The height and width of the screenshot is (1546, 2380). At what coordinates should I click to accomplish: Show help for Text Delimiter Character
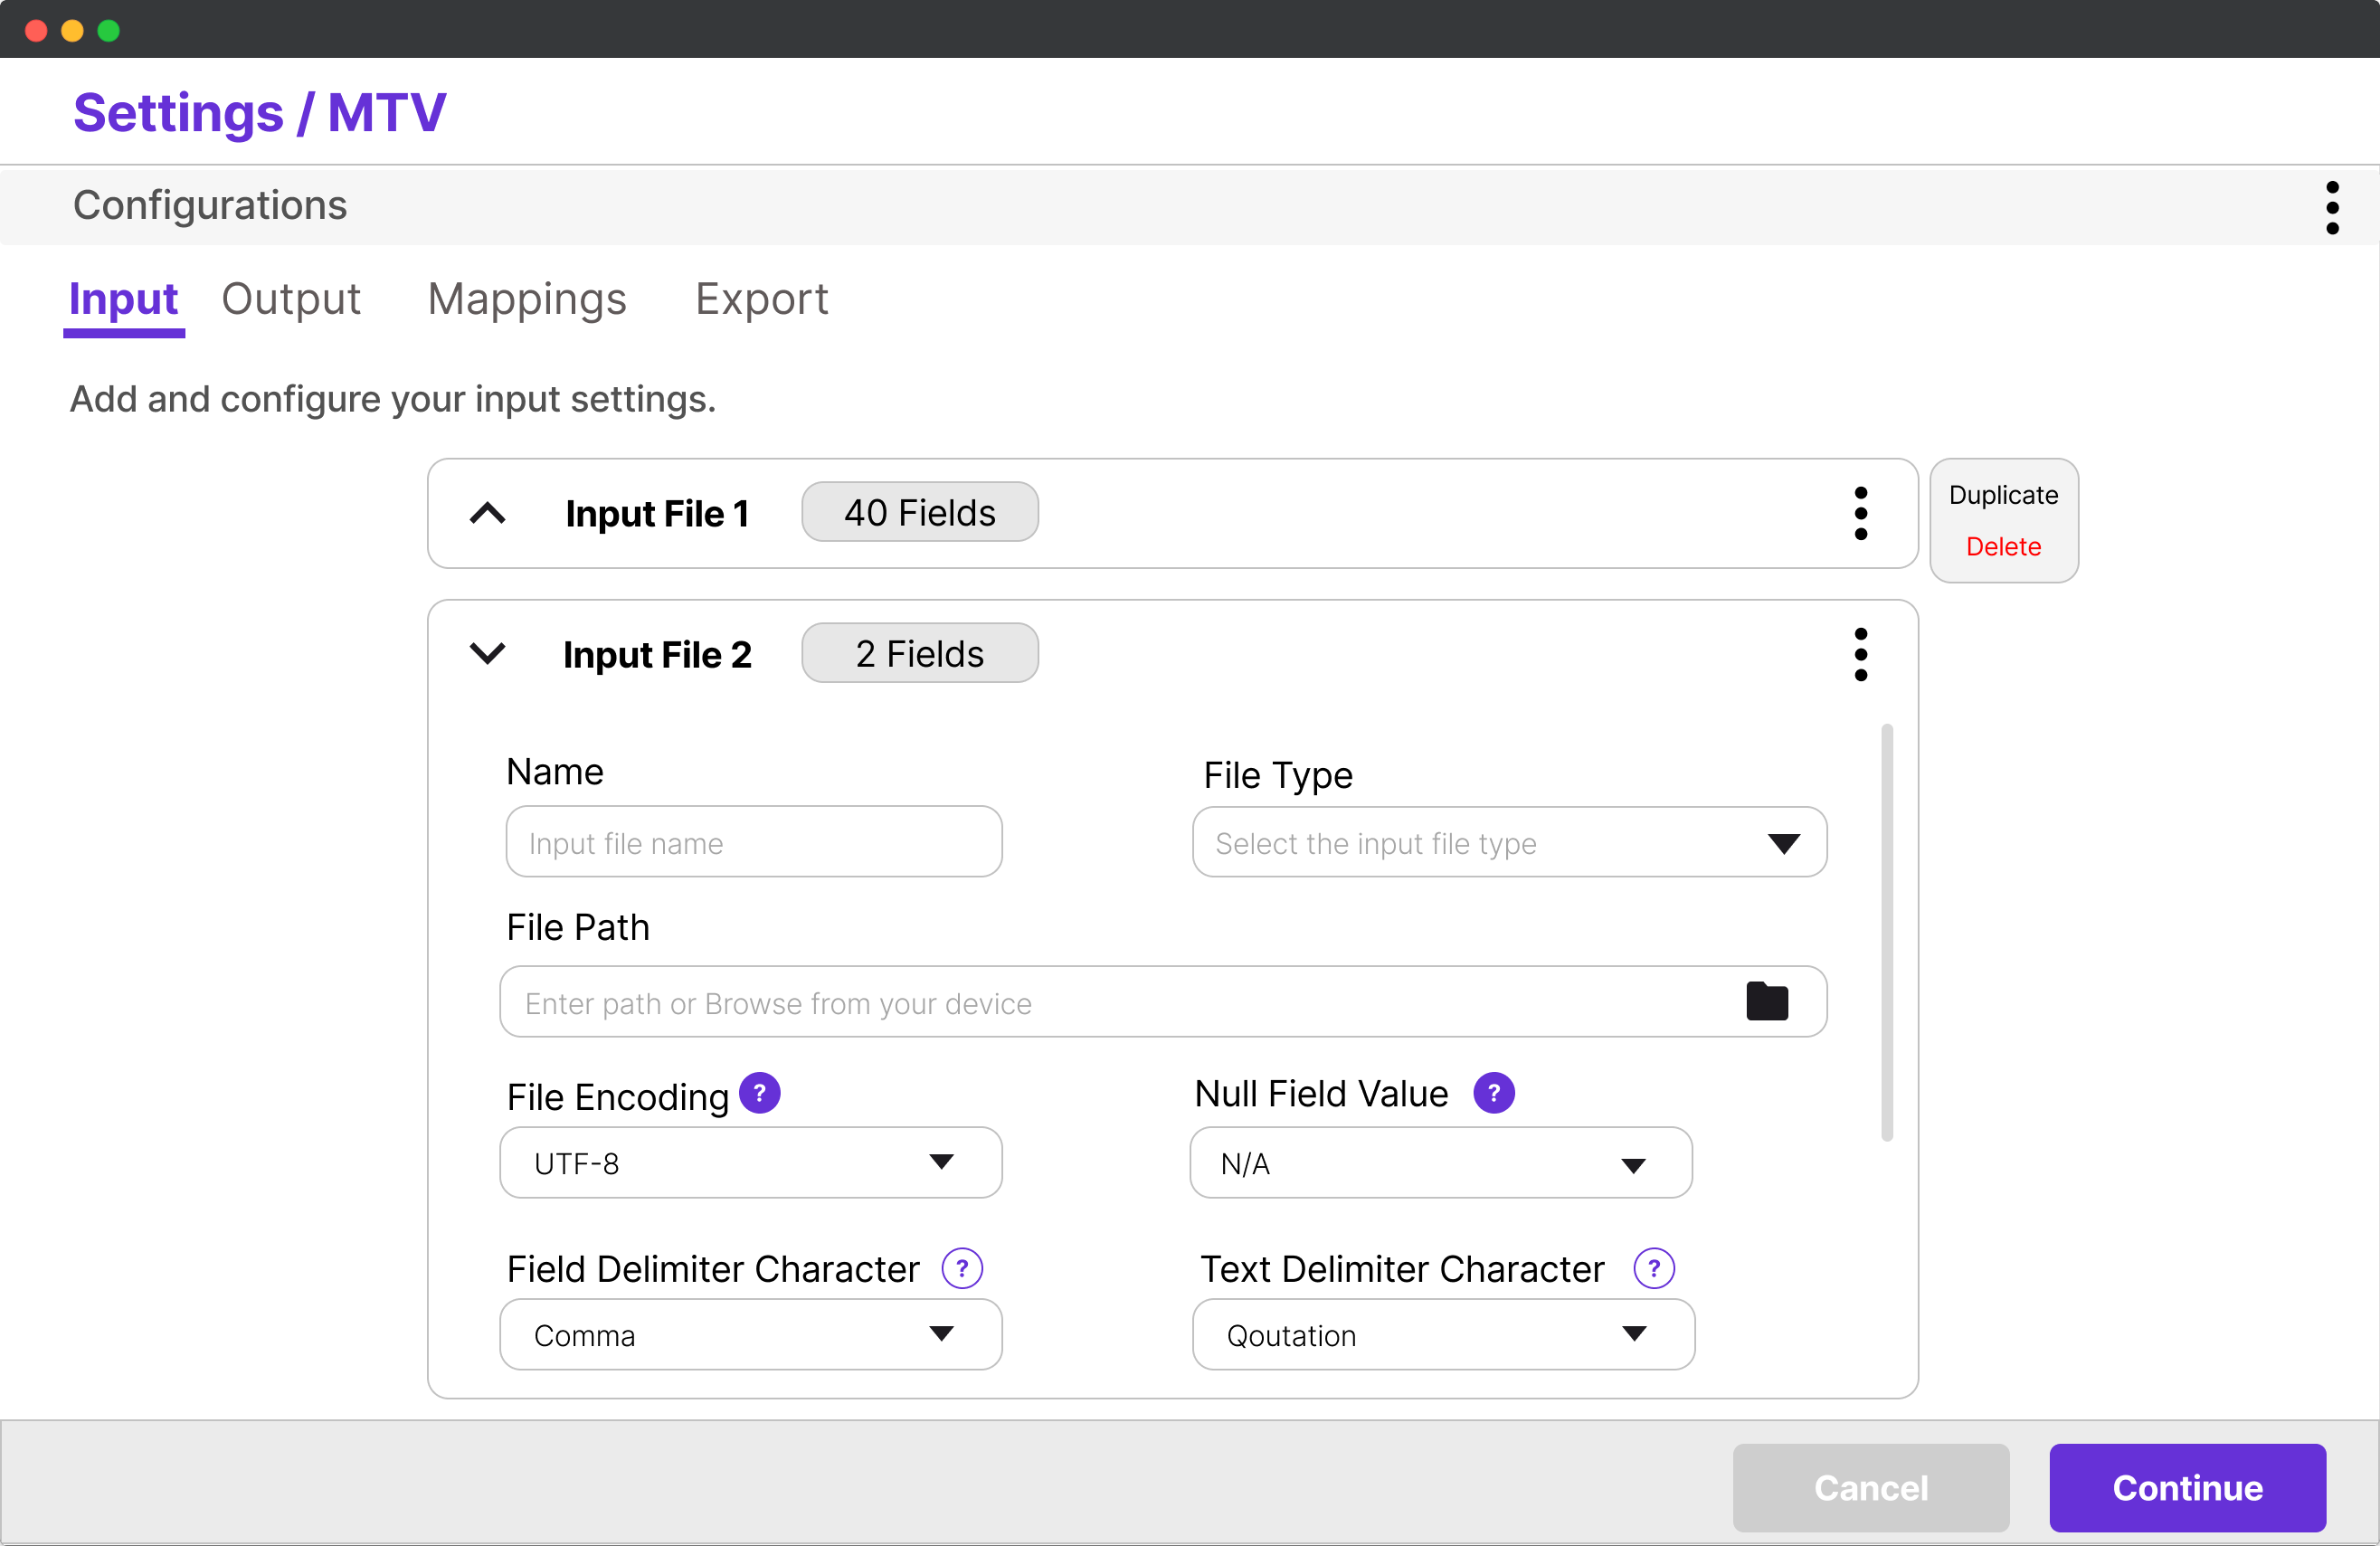(1653, 1268)
